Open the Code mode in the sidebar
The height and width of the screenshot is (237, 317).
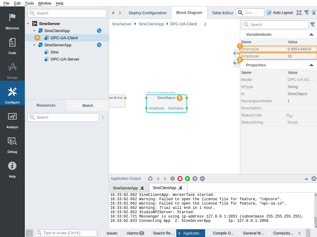tap(12, 45)
